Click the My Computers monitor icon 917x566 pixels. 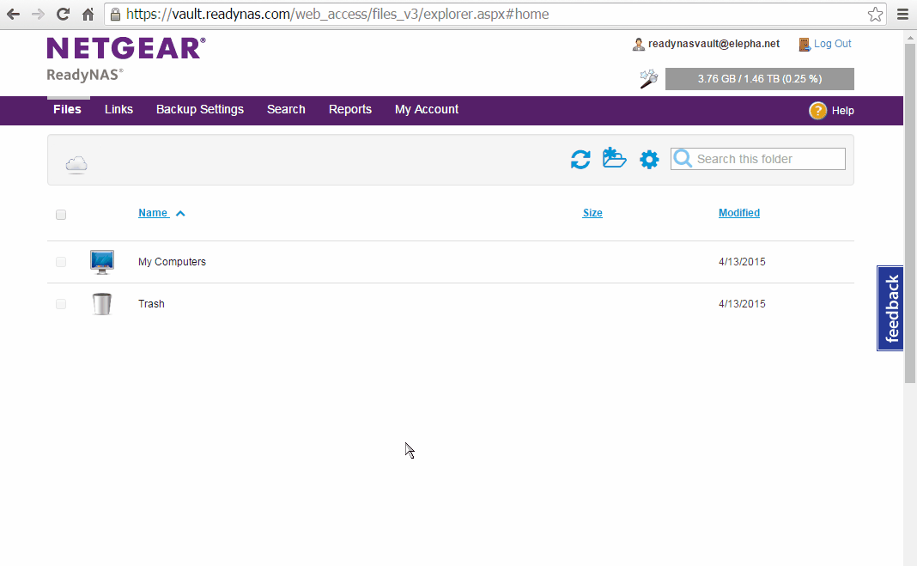coord(102,262)
